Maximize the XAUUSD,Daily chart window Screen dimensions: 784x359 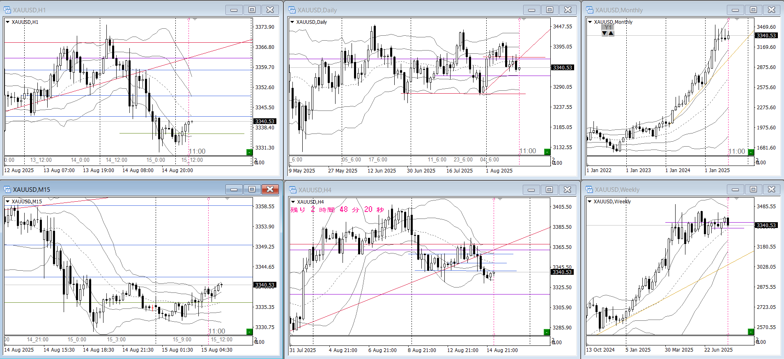[x=549, y=10]
